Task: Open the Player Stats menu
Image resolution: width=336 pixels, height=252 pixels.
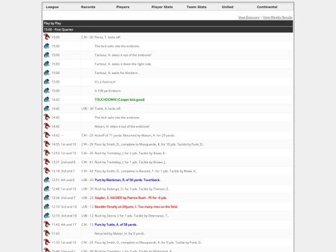Action: coord(162,7)
